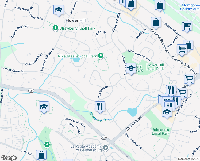Viewport: 200px width, 161px height.
Task: Click the park tree icon near Girard St
Action: click(47, 145)
